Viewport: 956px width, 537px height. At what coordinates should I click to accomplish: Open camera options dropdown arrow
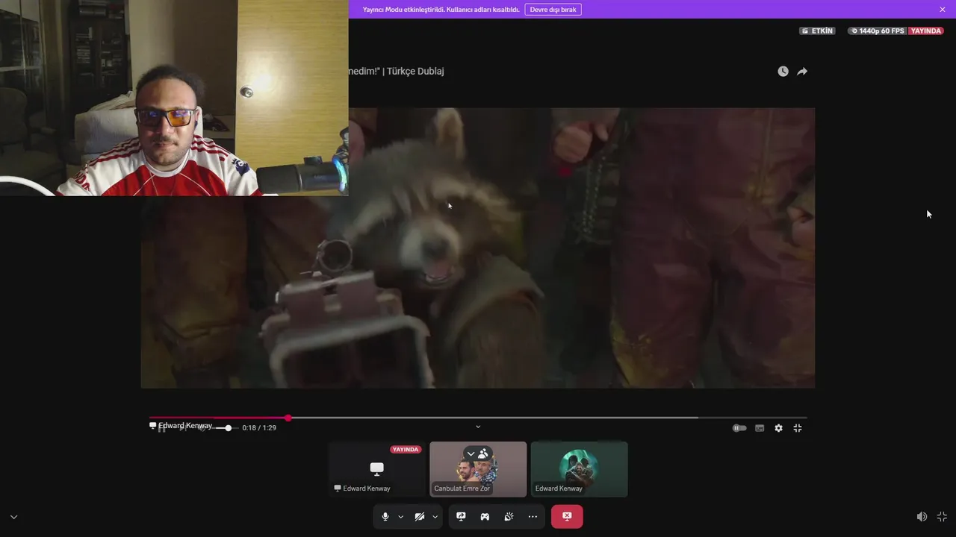[435, 517]
